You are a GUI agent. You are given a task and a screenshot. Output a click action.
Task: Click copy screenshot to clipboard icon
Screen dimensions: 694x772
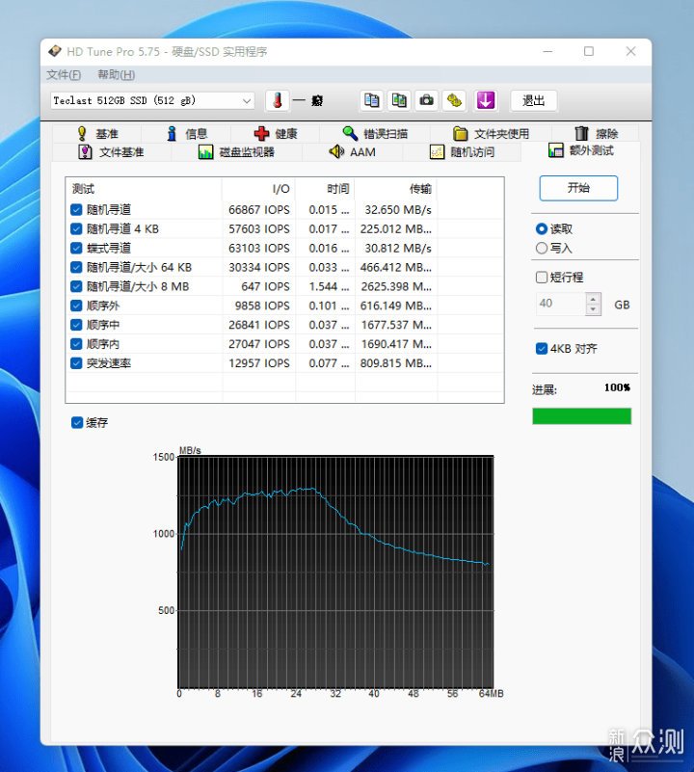point(399,101)
